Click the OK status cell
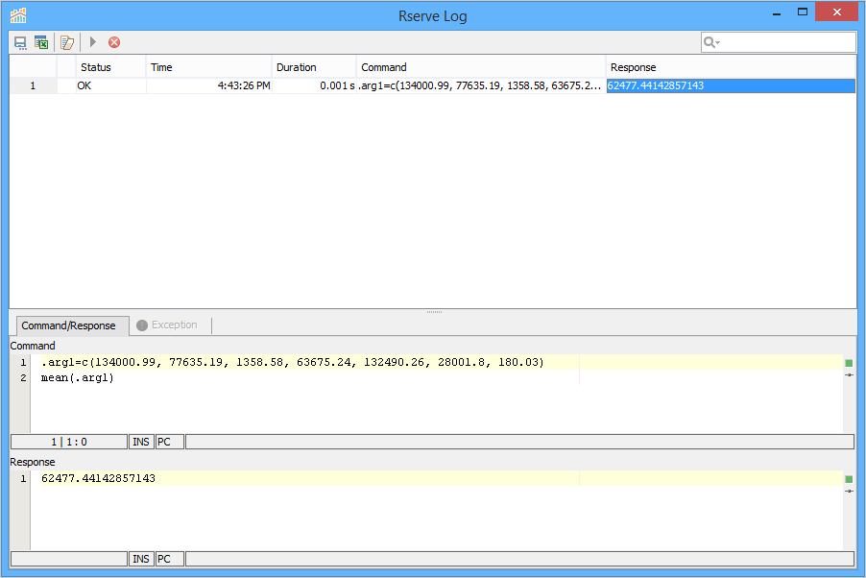The height and width of the screenshot is (578, 866). (x=110, y=85)
